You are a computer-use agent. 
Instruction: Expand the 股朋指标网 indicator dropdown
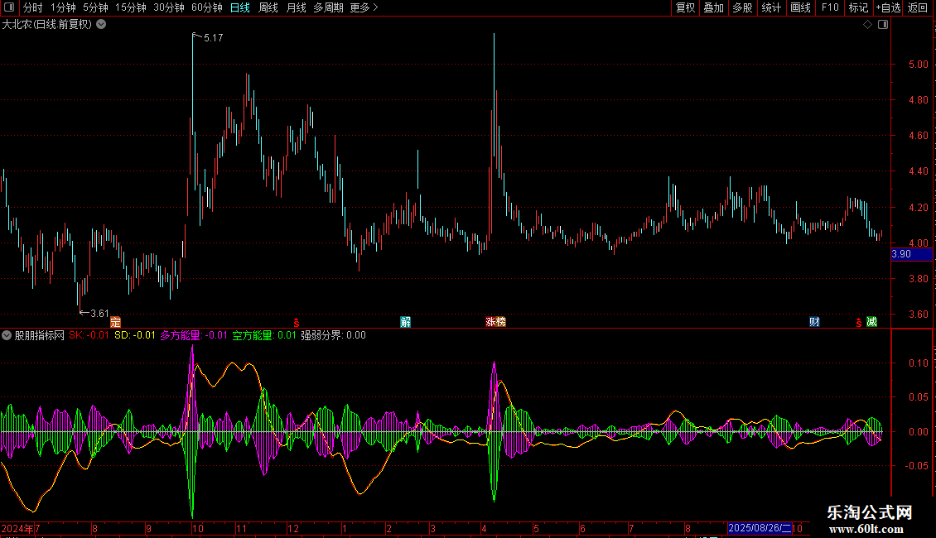(7, 335)
